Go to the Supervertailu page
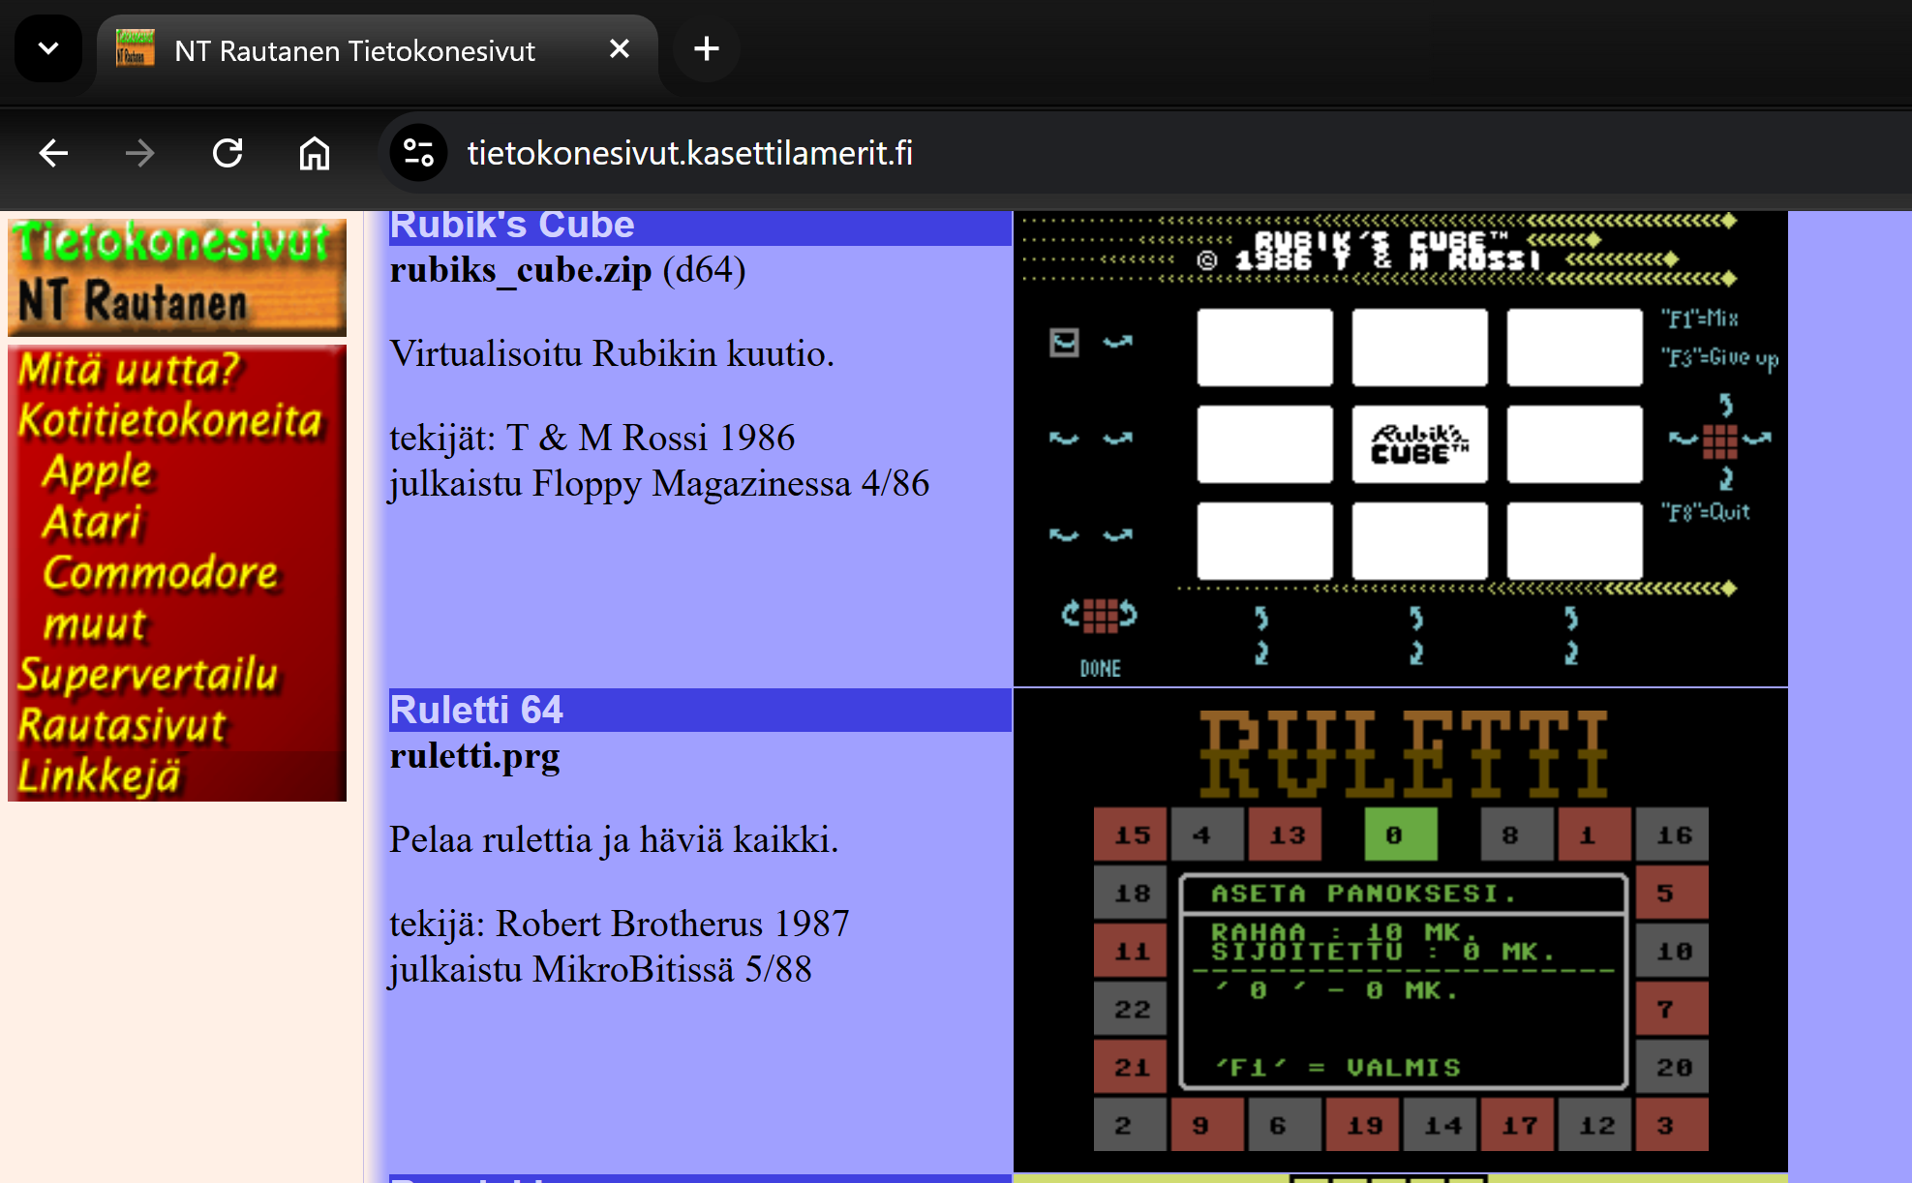1912x1183 pixels. click(x=148, y=675)
